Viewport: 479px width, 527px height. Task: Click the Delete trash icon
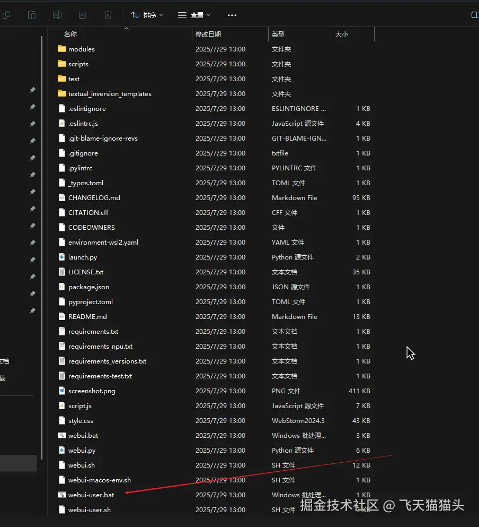(x=108, y=15)
